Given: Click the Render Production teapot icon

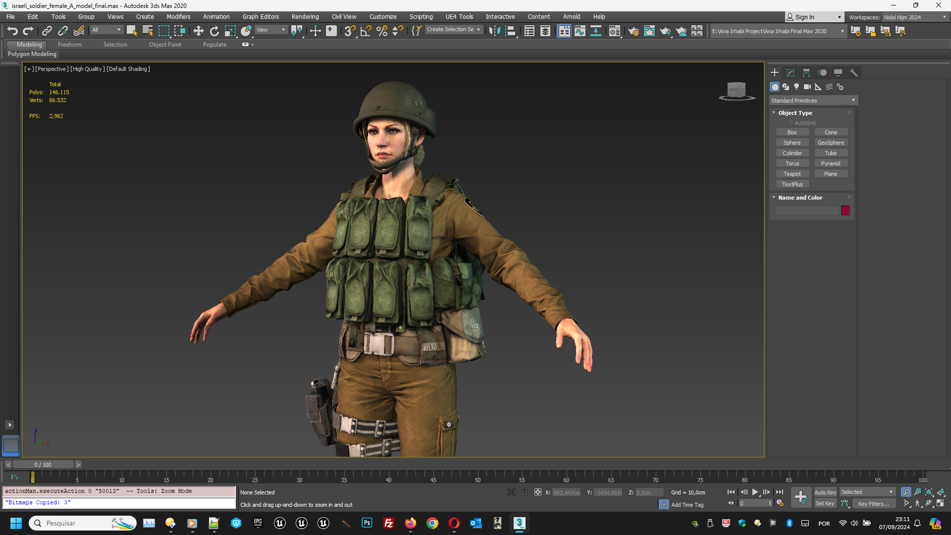Looking at the screenshot, I should point(665,31).
